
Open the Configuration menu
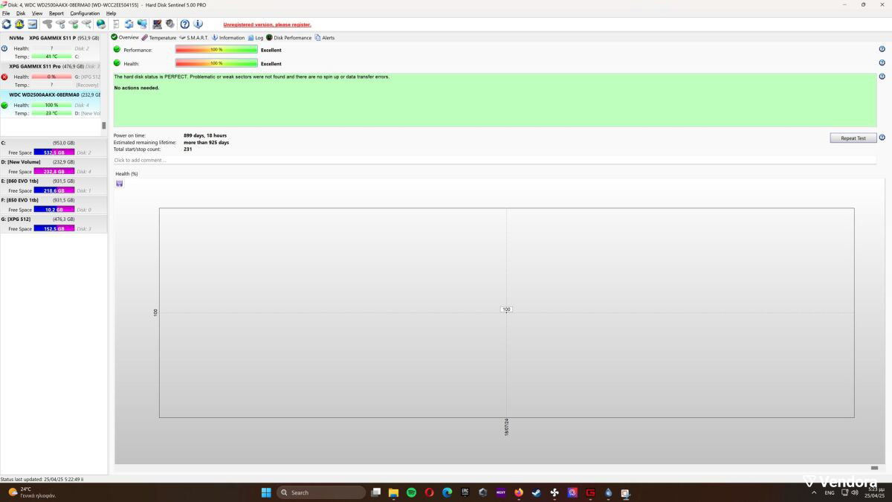85,13
